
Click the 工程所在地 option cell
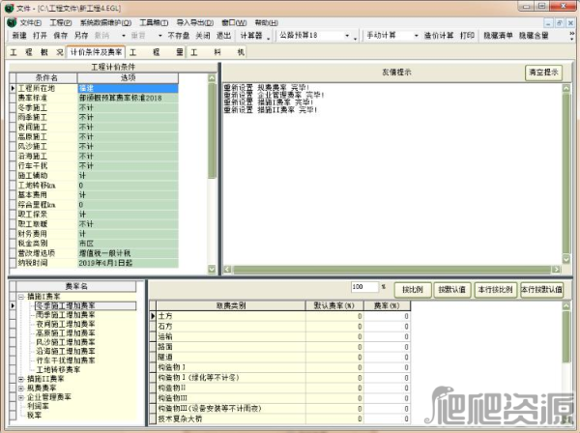coord(128,88)
